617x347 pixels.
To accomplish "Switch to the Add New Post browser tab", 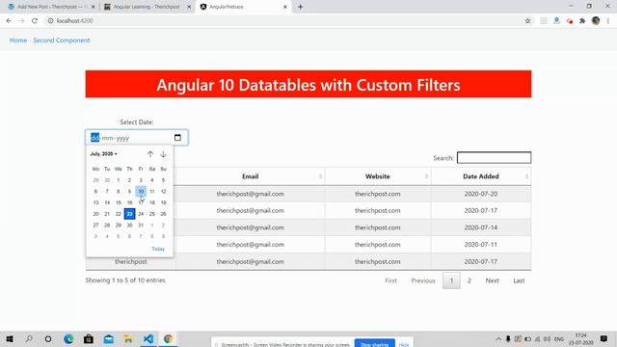I will tap(51, 7).
